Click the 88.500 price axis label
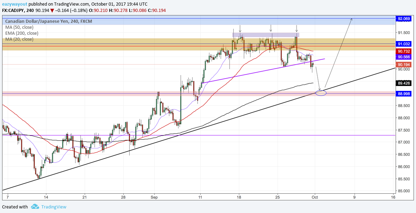This screenshot has width=416, height=213. tap(404, 106)
